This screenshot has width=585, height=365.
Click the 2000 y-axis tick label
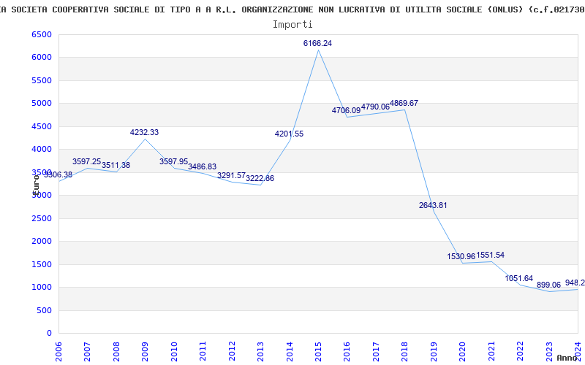[42, 242]
